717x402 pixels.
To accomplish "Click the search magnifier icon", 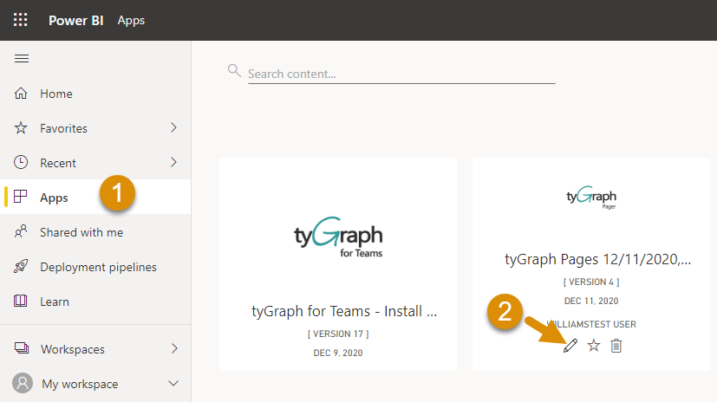I will click(x=234, y=70).
